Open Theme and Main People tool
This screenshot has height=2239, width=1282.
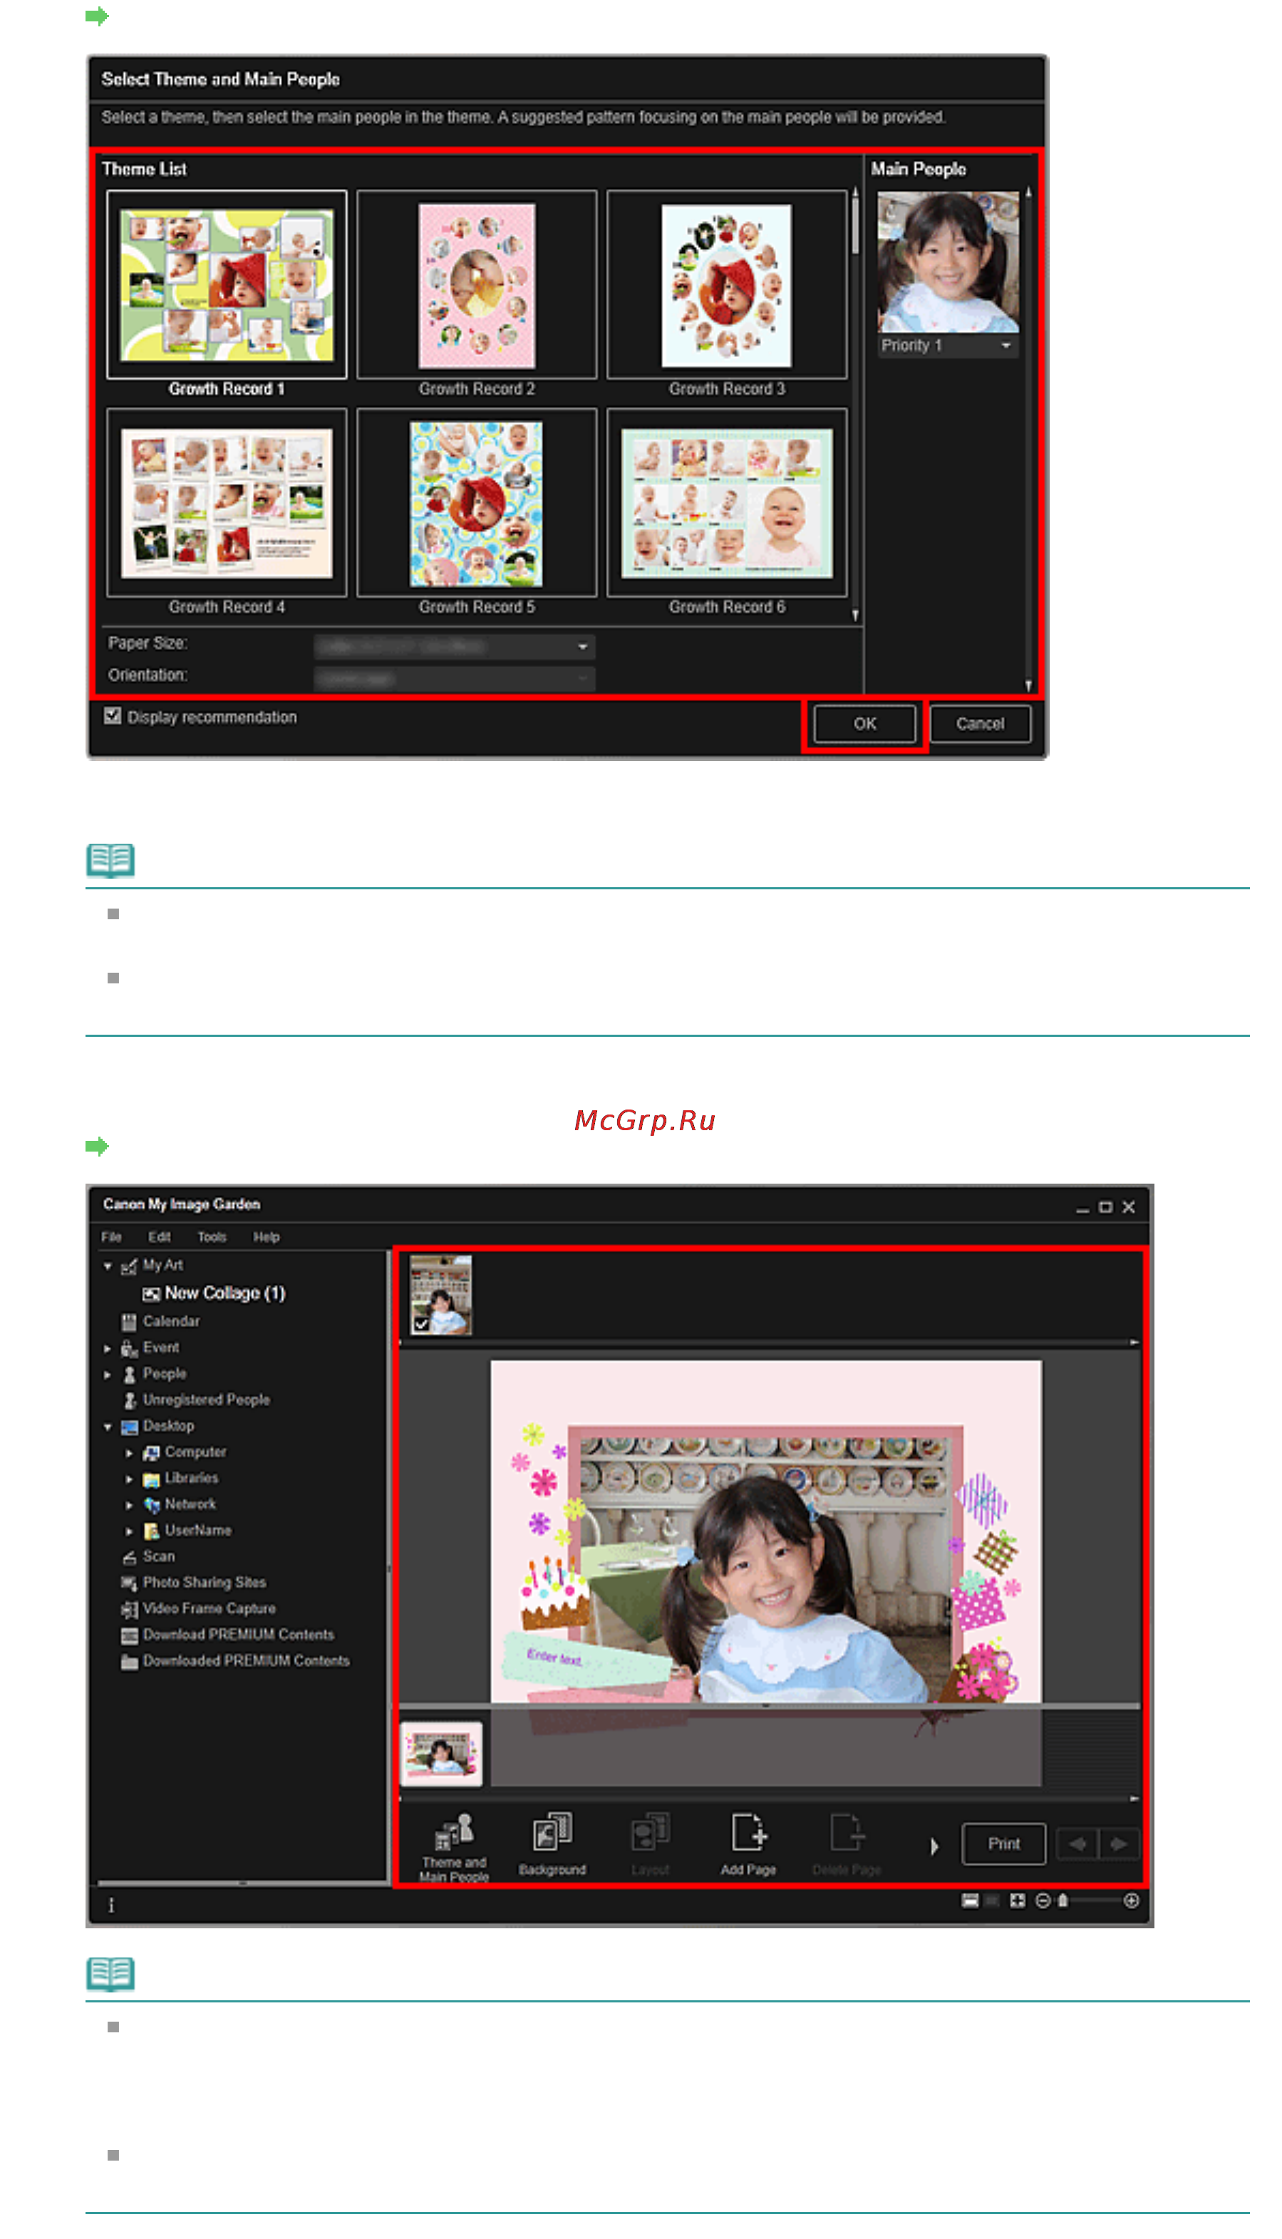[453, 1849]
